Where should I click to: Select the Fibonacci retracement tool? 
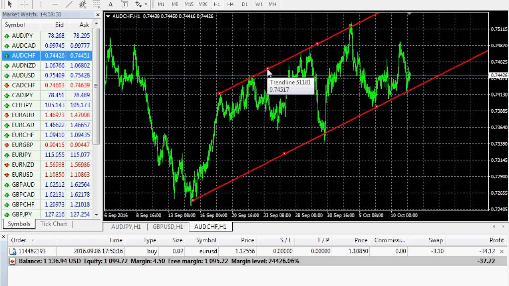coord(97,4)
